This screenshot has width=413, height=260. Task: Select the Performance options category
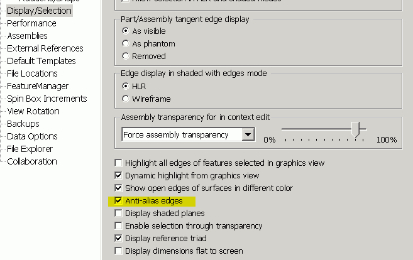[x=31, y=23]
